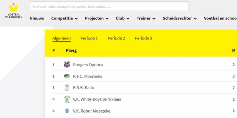The width and height of the screenshot is (237, 118).
Task: Click the V.K. White-Boys St-Niklaas crest
Action: pos(67,99)
